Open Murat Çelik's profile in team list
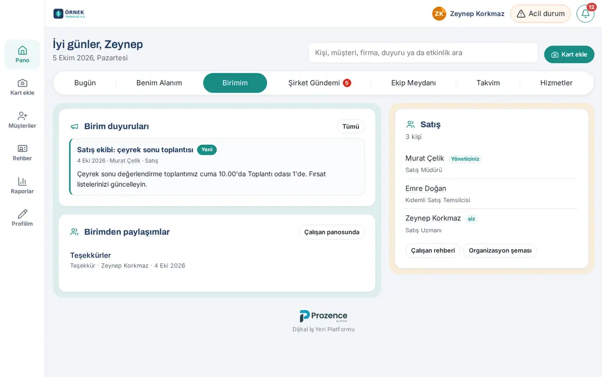This screenshot has height=377, width=602. coord(424,158)
